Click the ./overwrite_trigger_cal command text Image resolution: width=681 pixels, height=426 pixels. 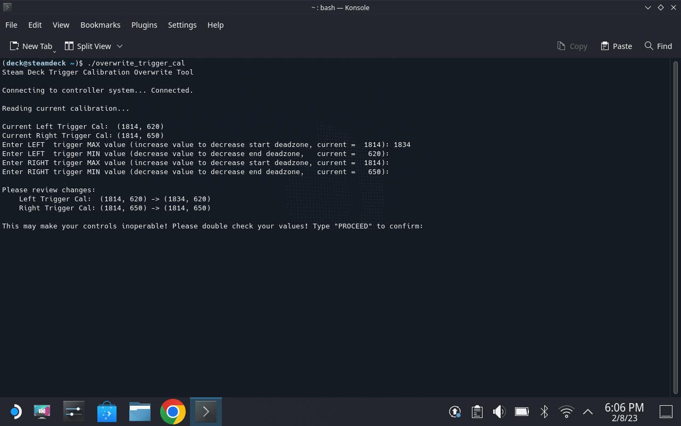[136, 63]
